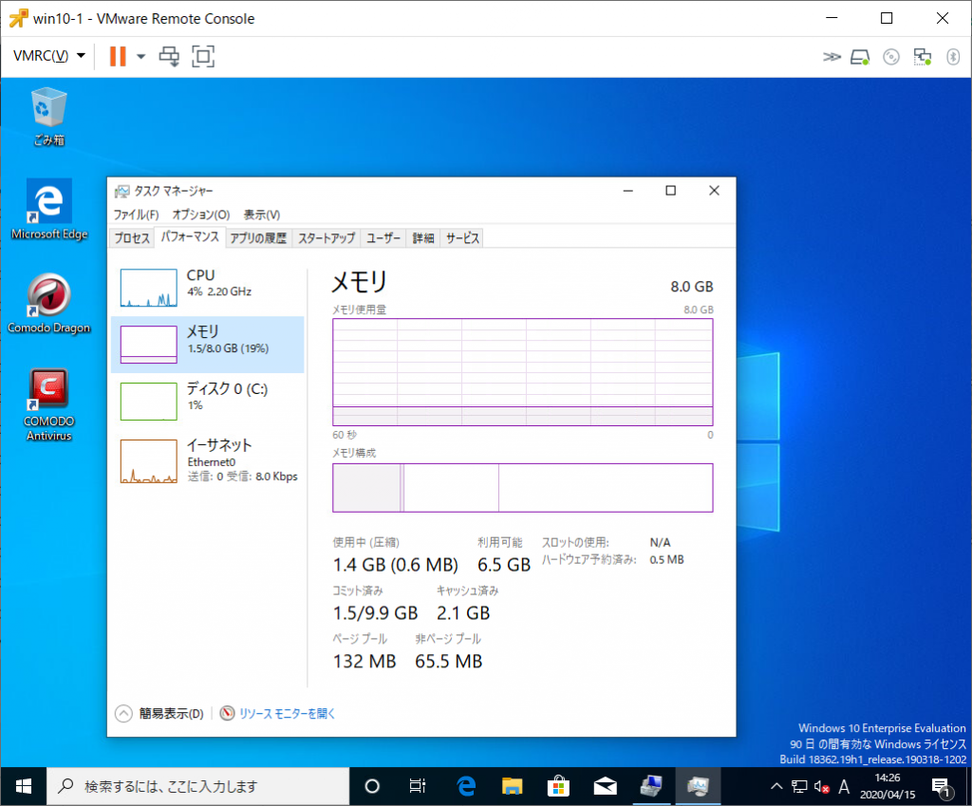Screen dimensions: 972x806
Task: Switch to パフォーマンス tab
Action: [x=190, y=236]
